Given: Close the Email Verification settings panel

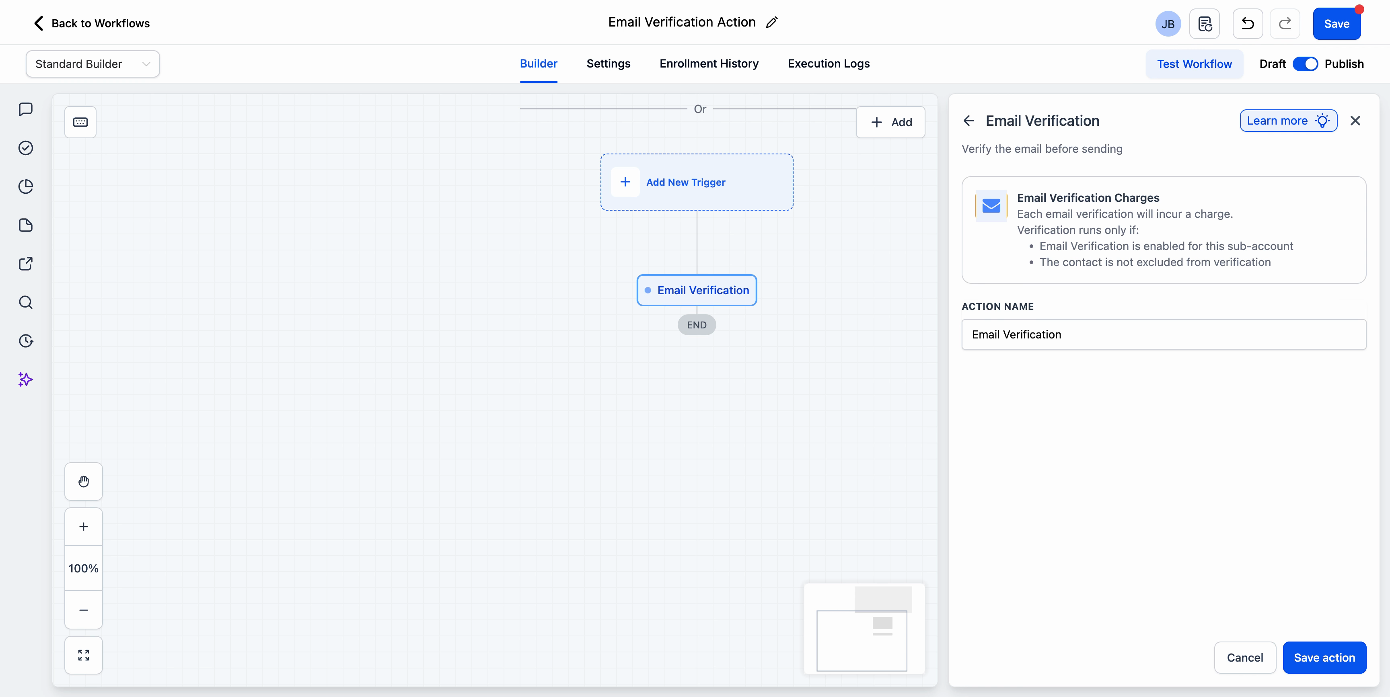Looking at the screenshot, I should (x=1355, y=120).
